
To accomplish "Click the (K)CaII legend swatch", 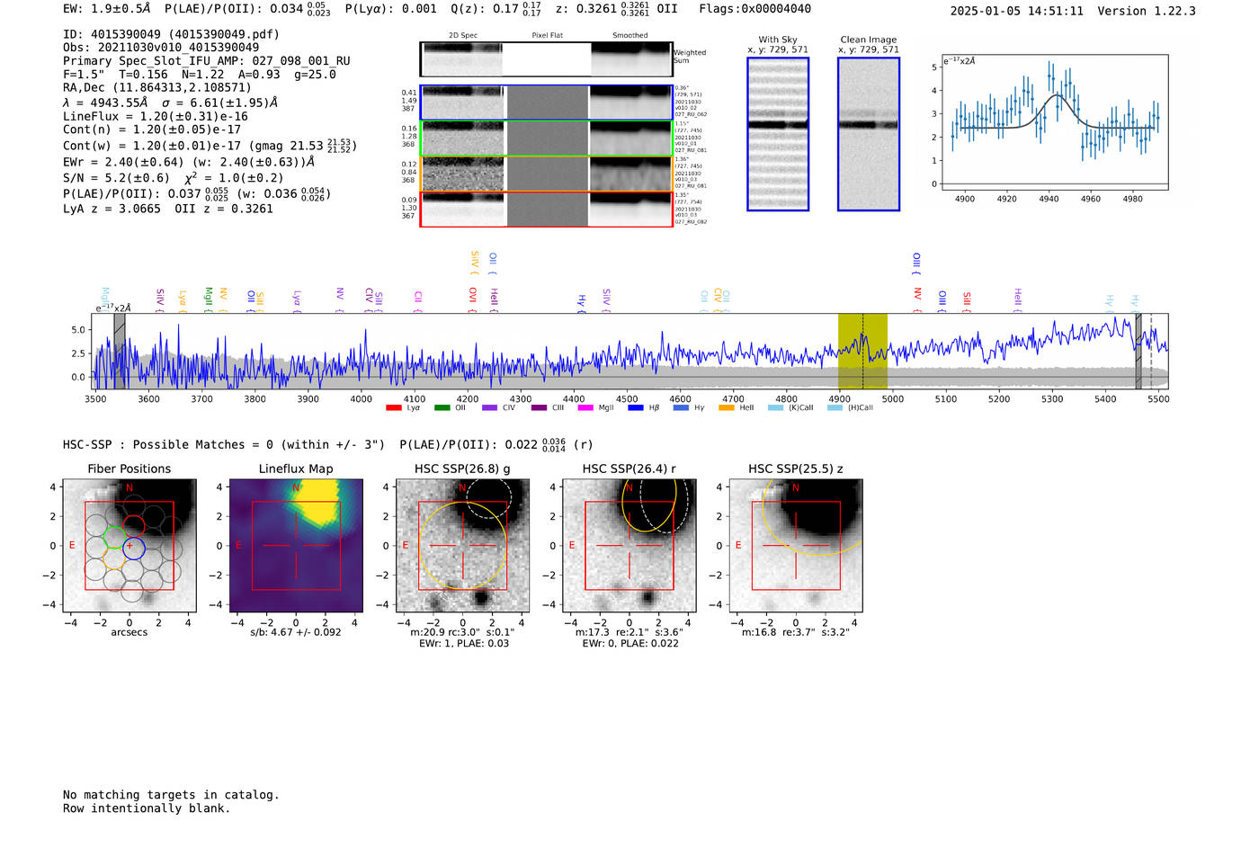I will click(775, 408).
